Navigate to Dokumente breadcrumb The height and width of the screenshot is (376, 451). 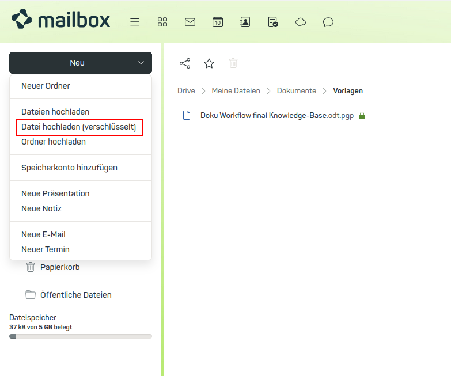coord(297,90)
